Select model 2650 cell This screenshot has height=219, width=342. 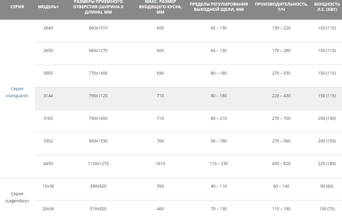[x=48, y=50]
